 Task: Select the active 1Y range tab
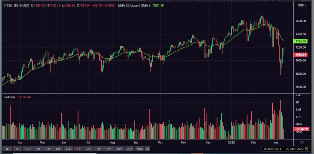point(78,149)
